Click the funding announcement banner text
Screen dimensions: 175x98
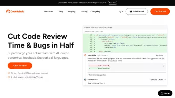point(82,3)
